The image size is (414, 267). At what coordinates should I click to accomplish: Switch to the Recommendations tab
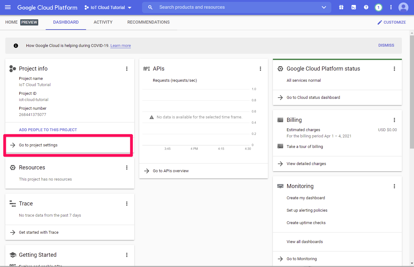[149, 22]
